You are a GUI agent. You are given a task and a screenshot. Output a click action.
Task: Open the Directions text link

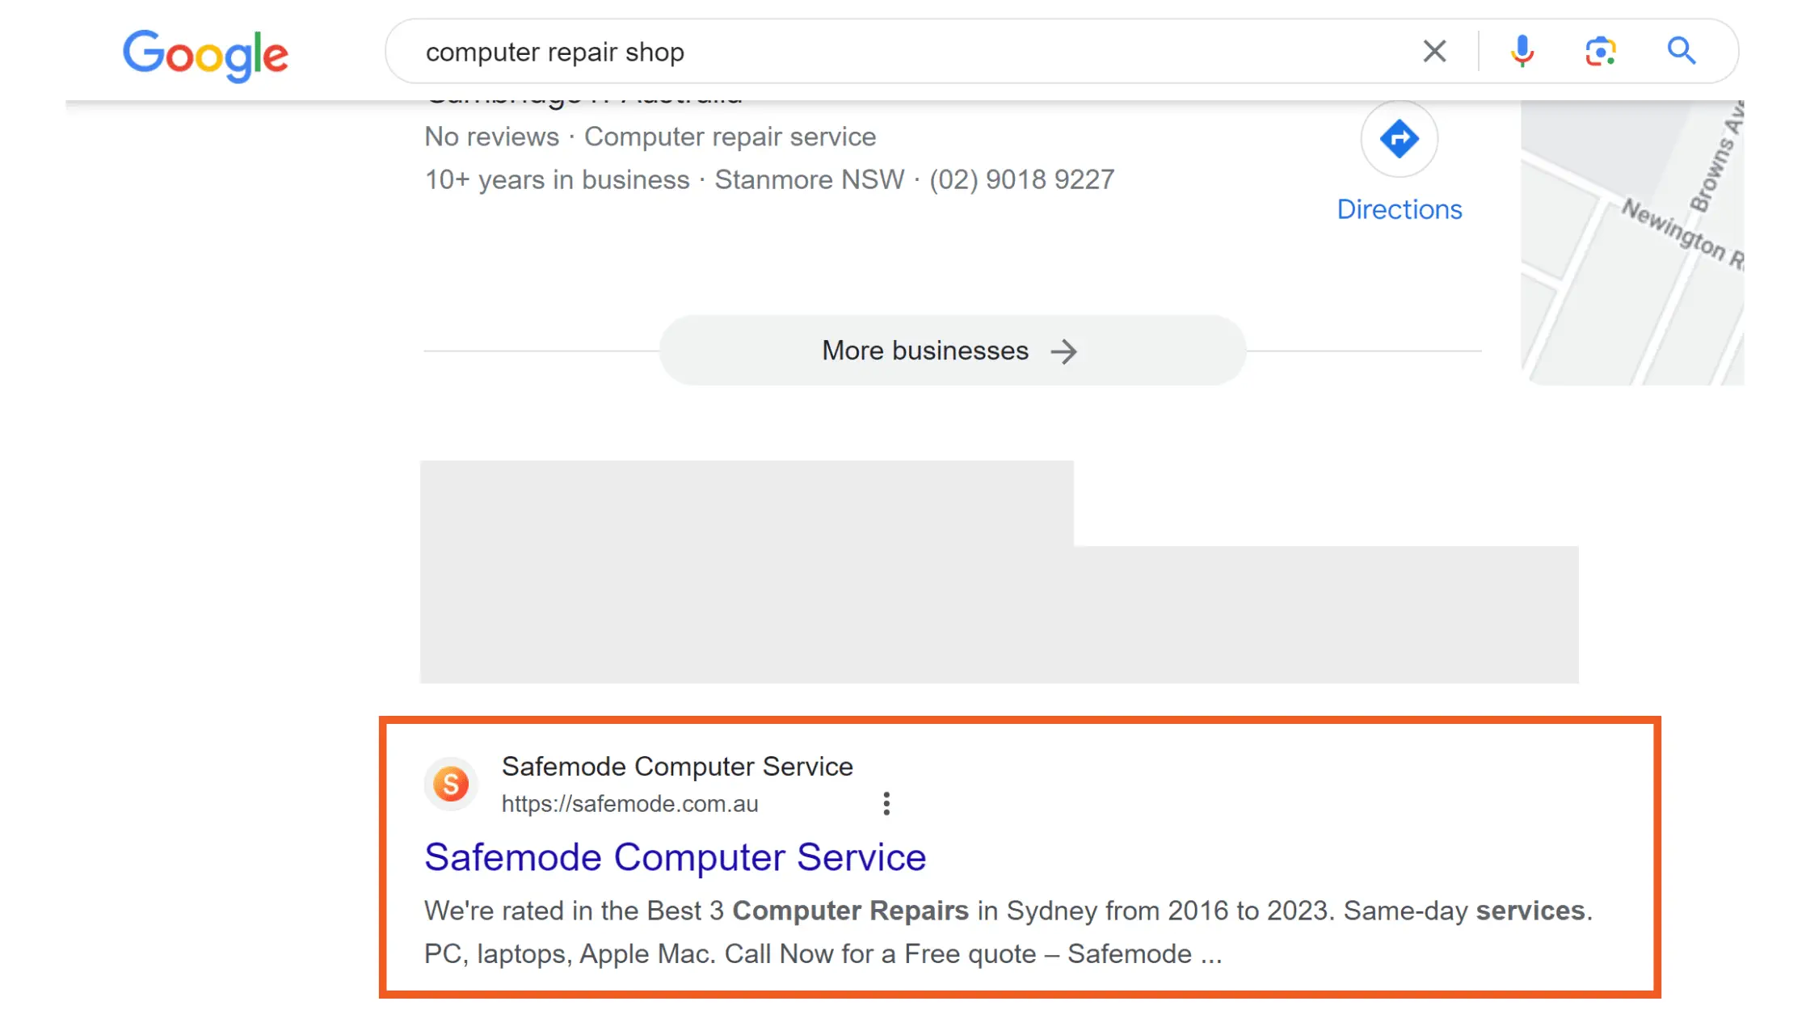point(1399,209)
